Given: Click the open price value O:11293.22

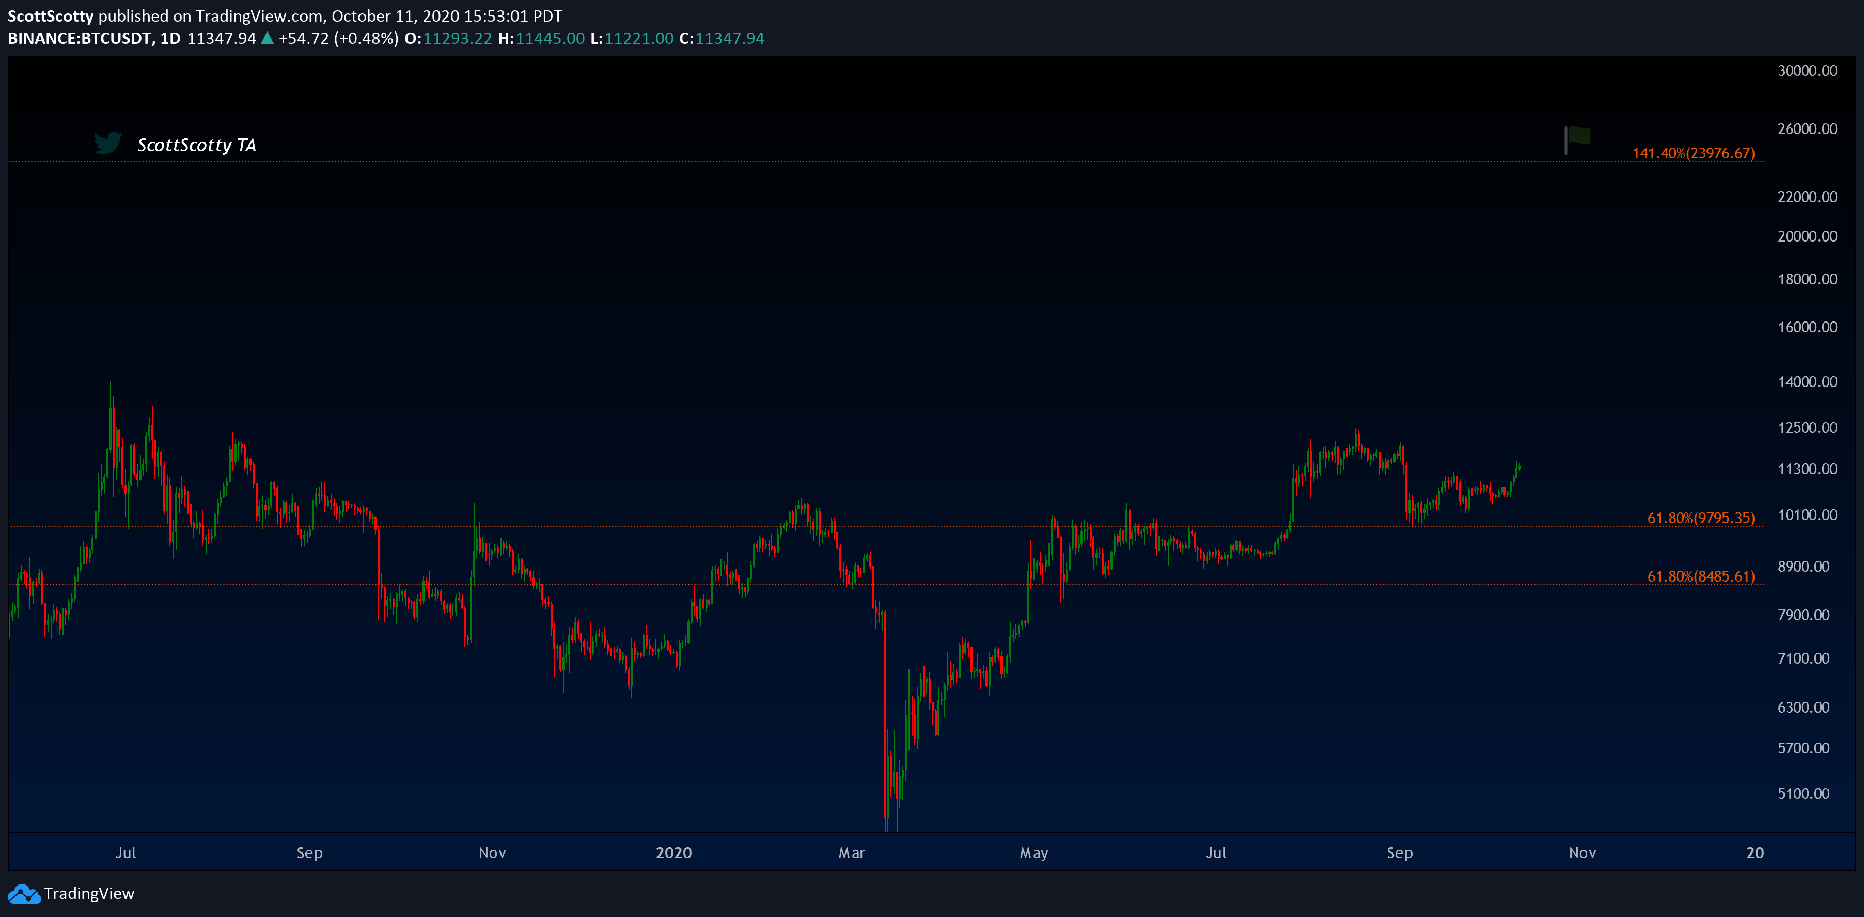Looking at the screenshot, I should click(x=448, y=38).
